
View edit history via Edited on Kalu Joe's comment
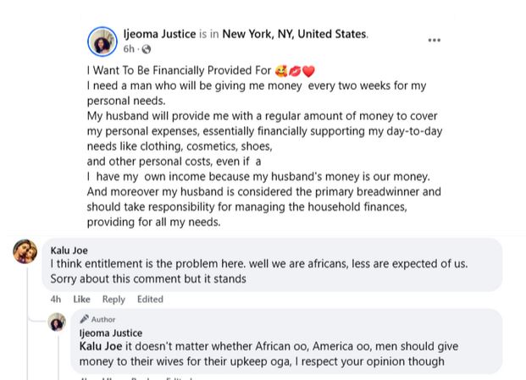coord(150,299)
